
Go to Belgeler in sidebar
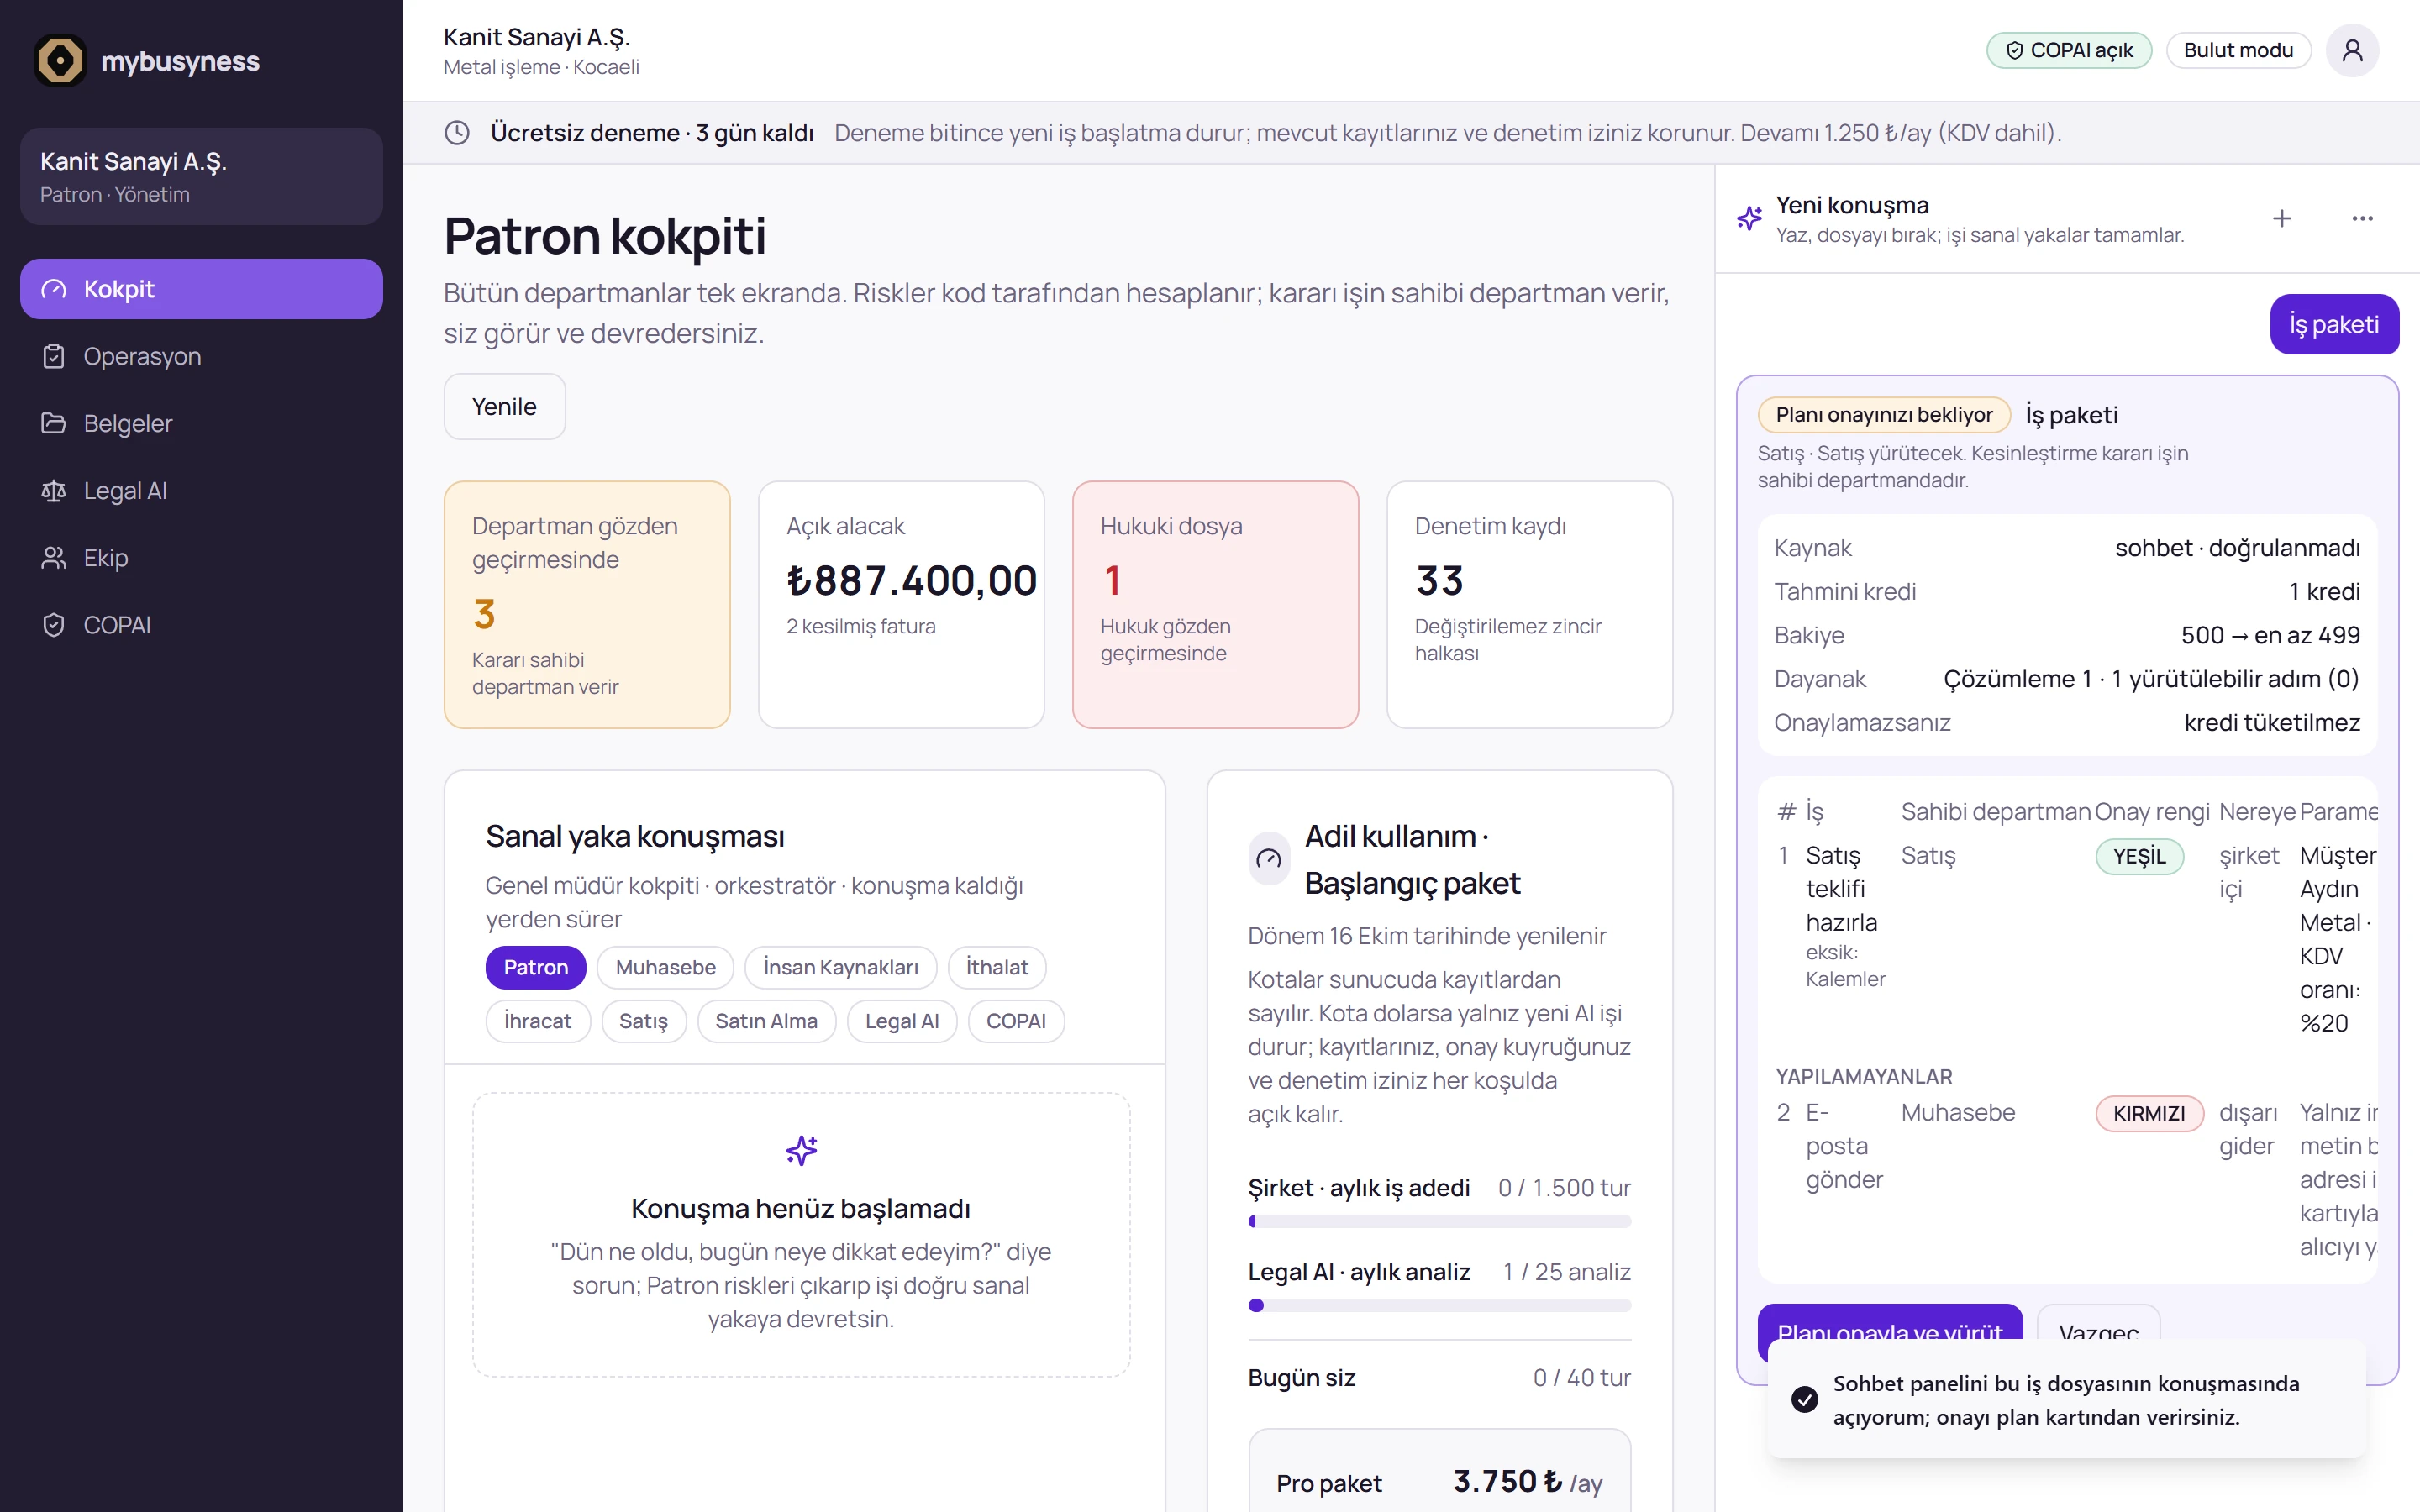pos(201,423)
